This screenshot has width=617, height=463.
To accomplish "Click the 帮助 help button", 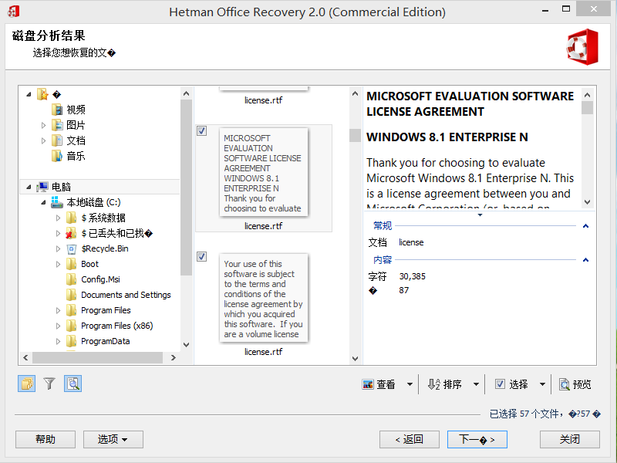I will pyautogui.click(x=46, y=439).
